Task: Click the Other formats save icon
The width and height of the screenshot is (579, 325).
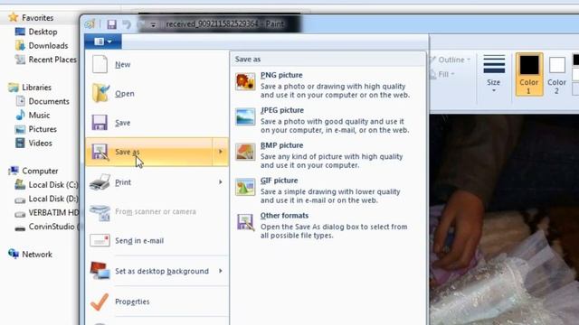Action: pyautogui.click(x=245, y=222)
